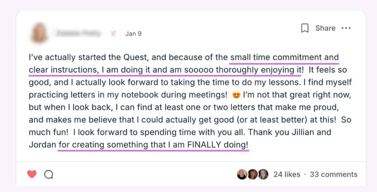View the 24 likes list
Screen dimensions: 377x192
pyautogui.click(x=287, y=174)
